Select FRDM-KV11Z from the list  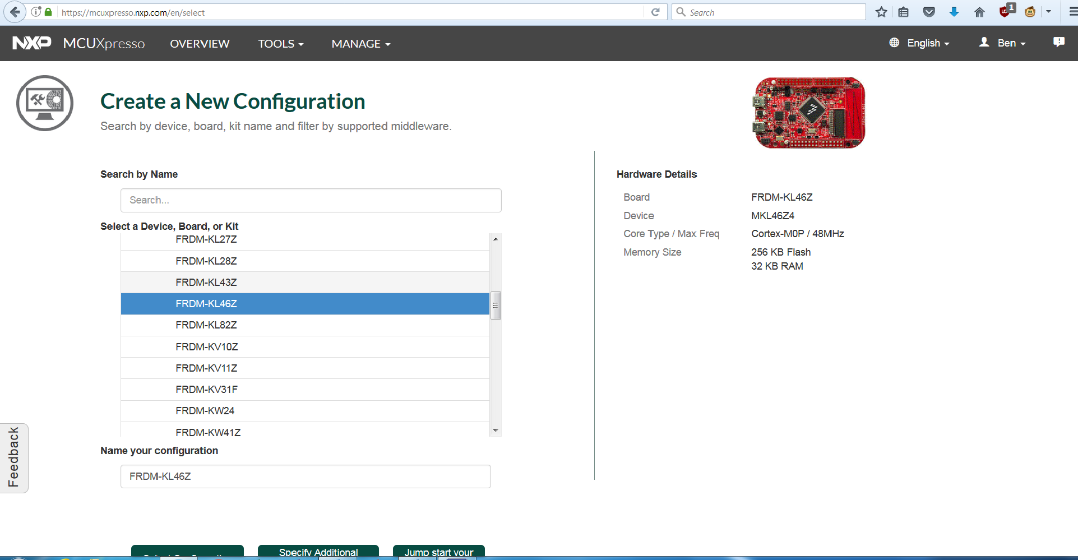pos(305,368)
